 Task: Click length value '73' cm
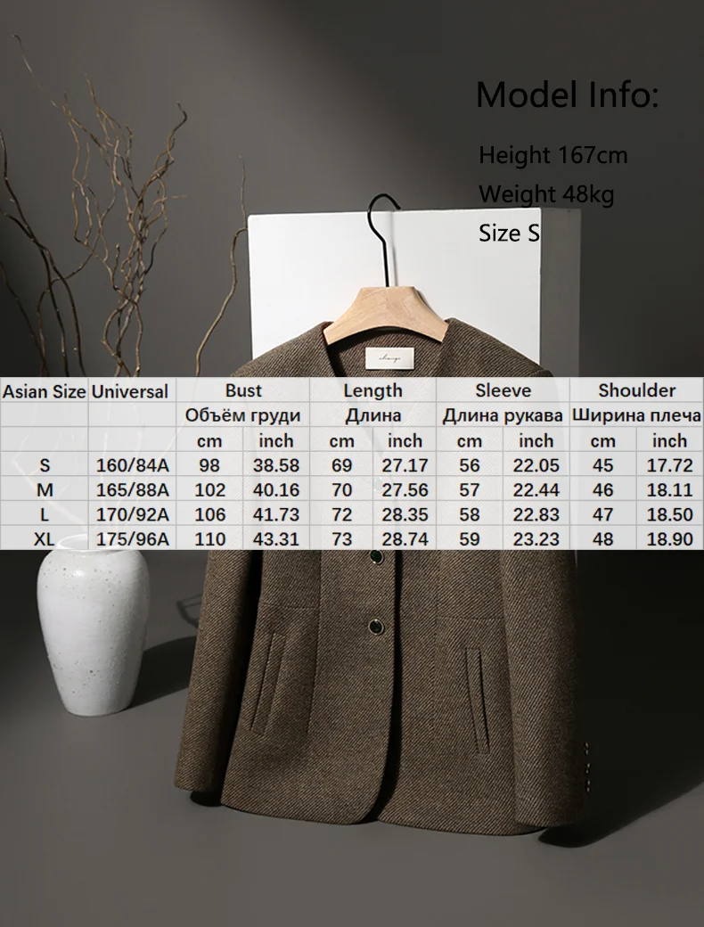tap(341, 539)
